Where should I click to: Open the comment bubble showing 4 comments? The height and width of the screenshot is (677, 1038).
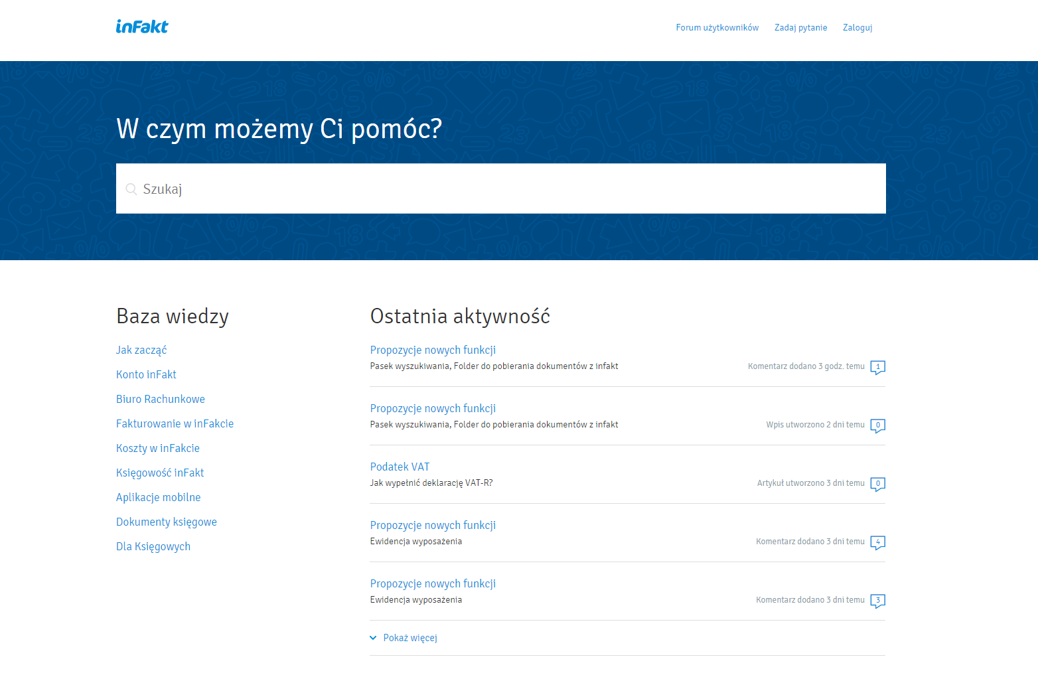[x=877, y=542]
